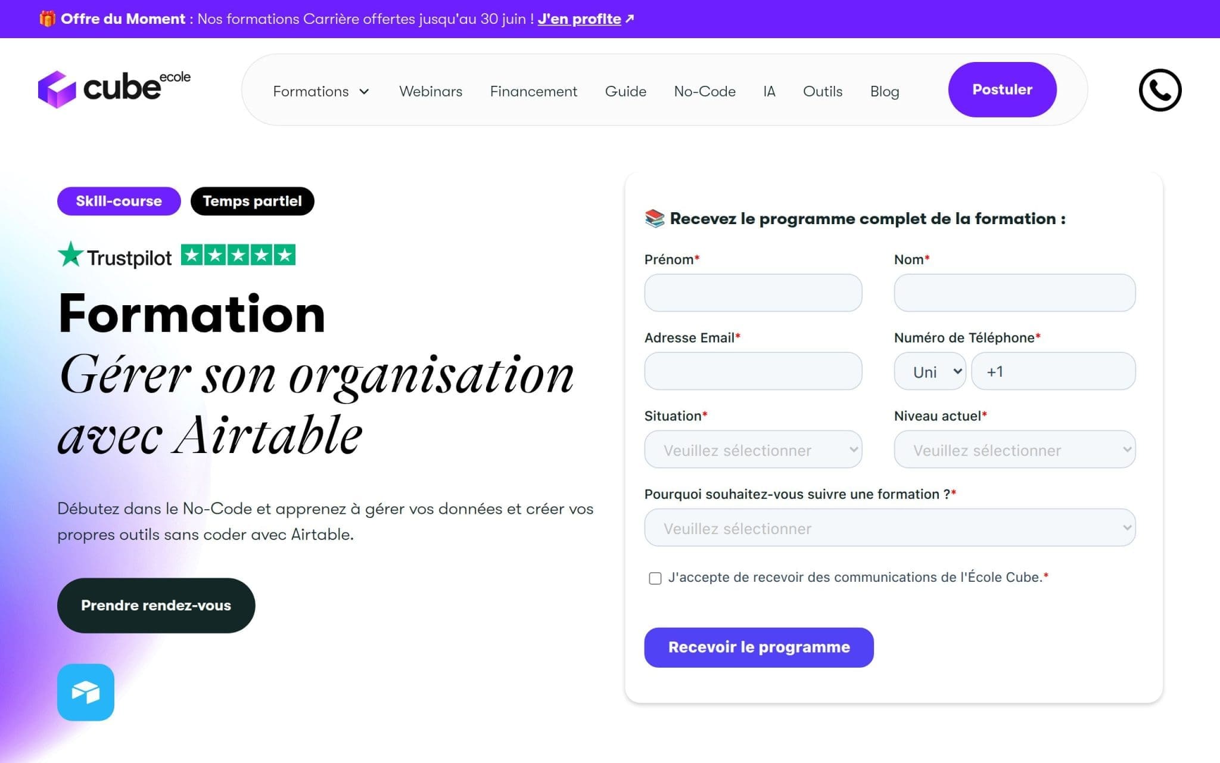Click the Débutez dans le No-Code paragraph

[x=325, y=522]
